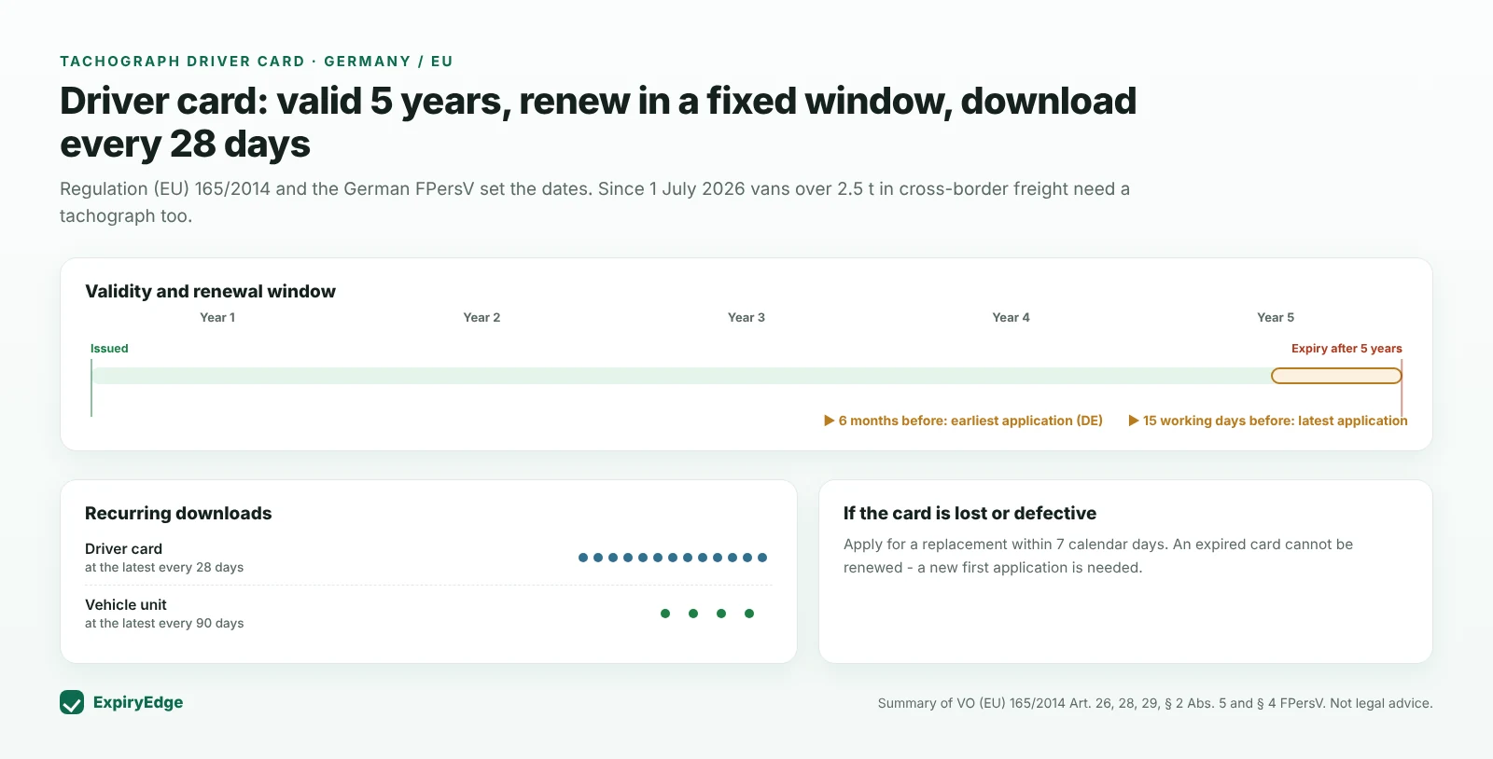Click the 'If the card is lost or defective' heading
Viewport: 1493px width, 759px height.
[x=970, y=513]
